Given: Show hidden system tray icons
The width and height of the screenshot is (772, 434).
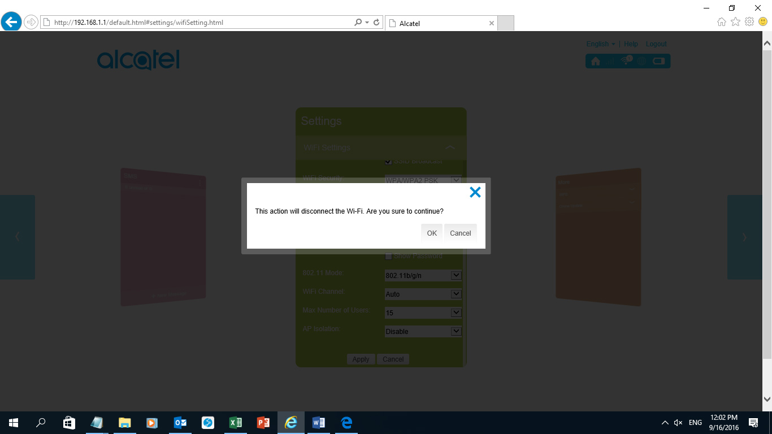Looking at the screenshot, I should point(665,423).
